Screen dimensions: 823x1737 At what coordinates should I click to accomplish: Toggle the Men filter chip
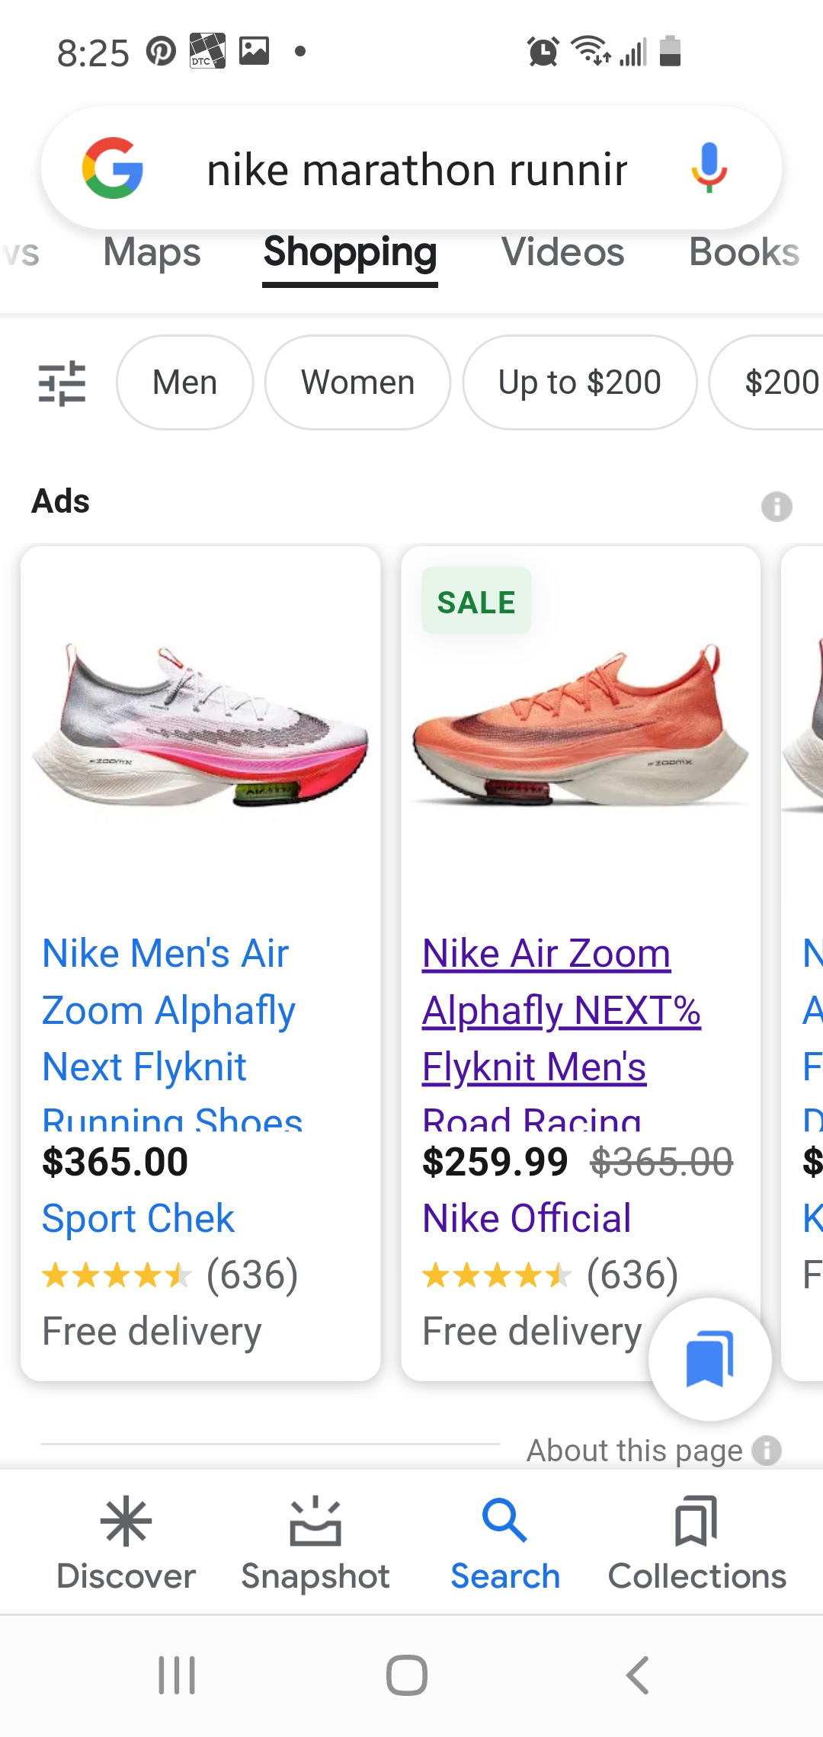(184, 382)
